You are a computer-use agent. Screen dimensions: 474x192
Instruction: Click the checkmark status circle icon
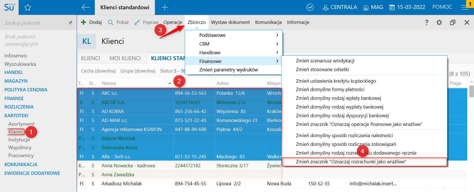coord(310,7)
